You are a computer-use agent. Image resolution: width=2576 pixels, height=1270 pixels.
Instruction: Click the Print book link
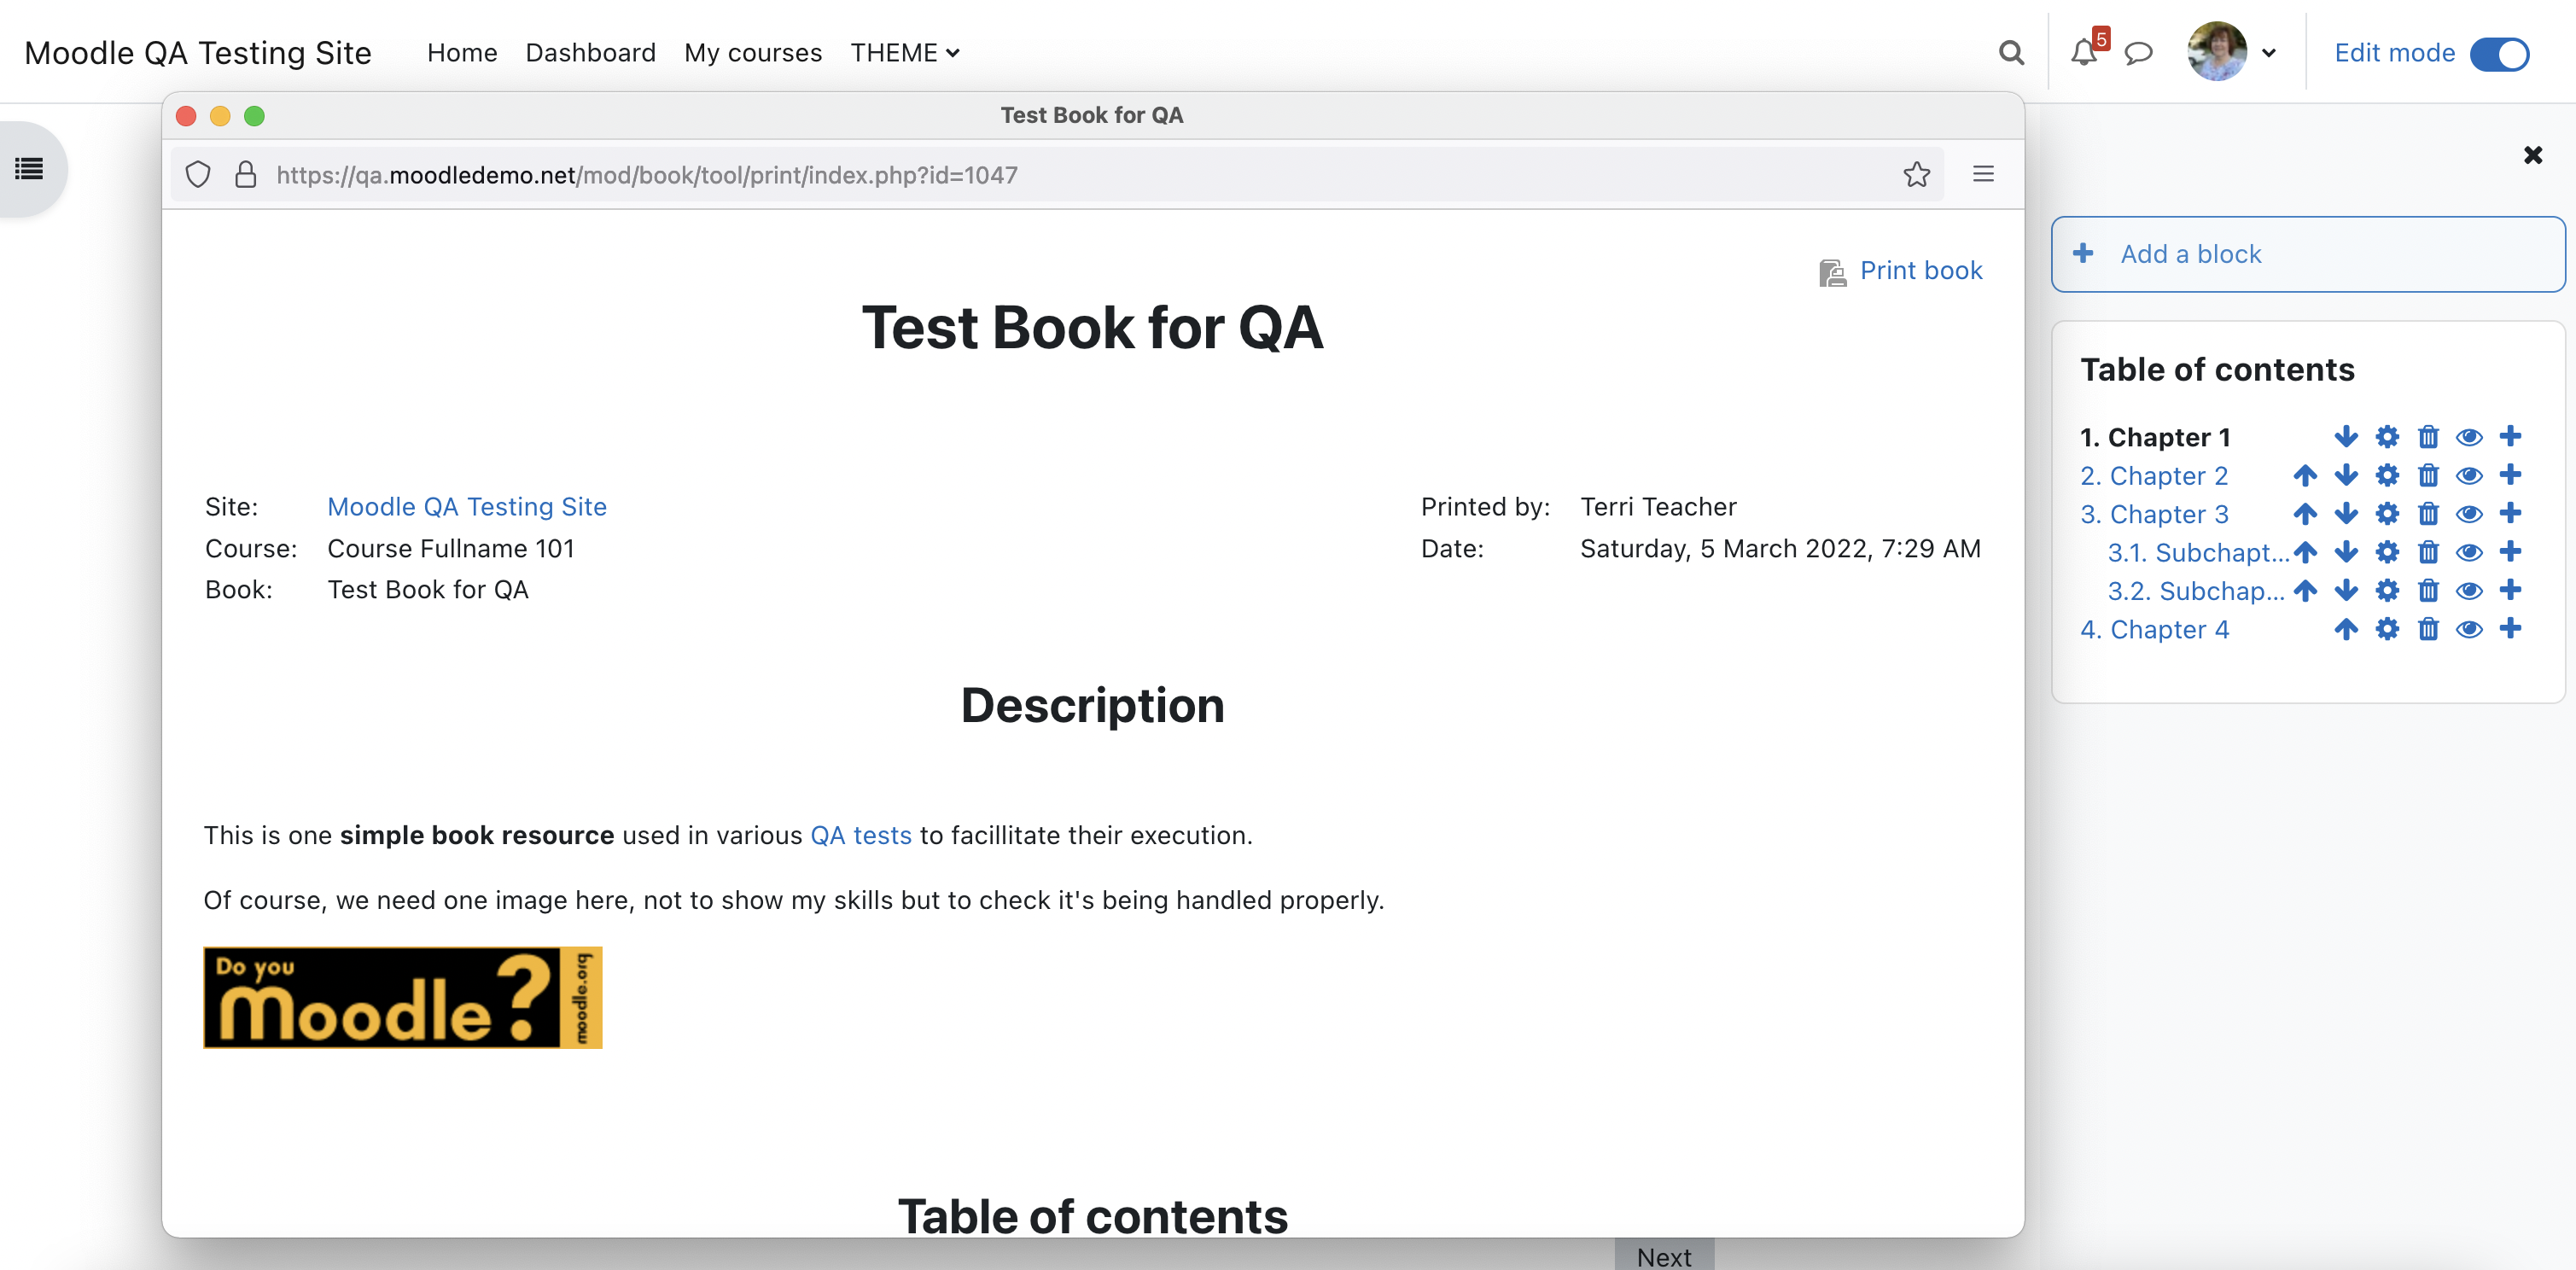point(1921,270)
